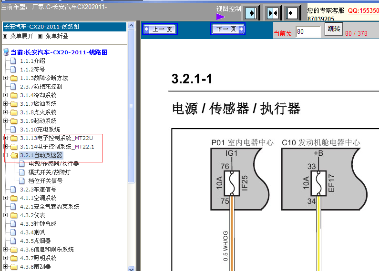Click the document icon of 模式开关/故障灯
The height and width of the screenshot is (271, 379).
[x=22, y=172]
